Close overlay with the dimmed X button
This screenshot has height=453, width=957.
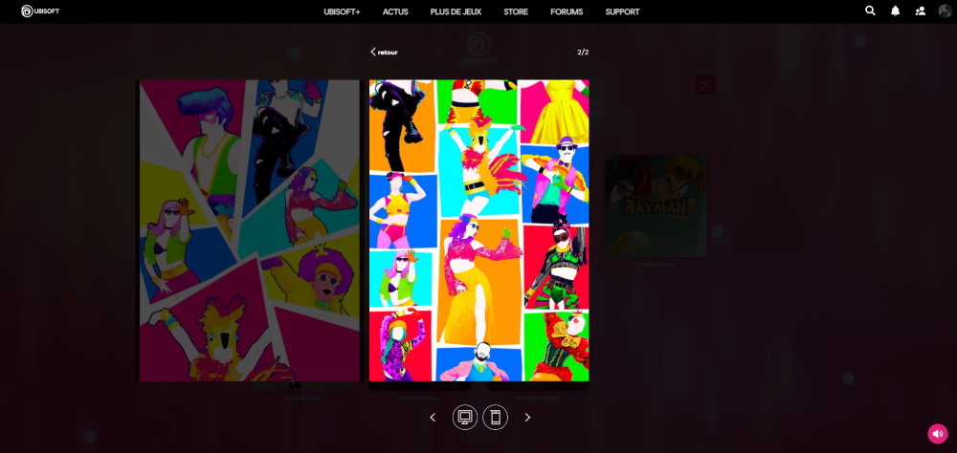(x=705, y=85)
